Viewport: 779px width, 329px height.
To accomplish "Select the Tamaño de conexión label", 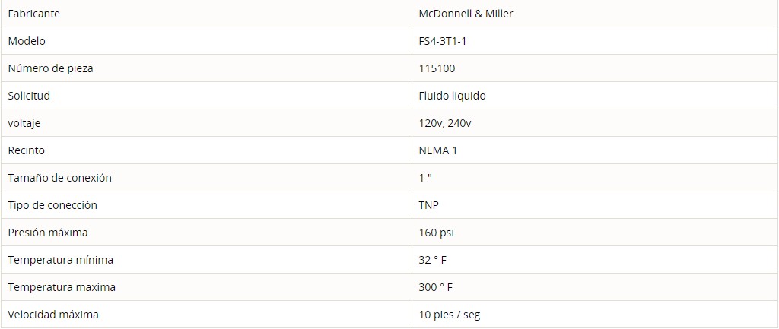I will tap(59, 178).
